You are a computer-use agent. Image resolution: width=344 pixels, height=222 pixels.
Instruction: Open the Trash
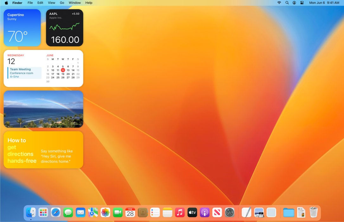(x=313, y=213)
